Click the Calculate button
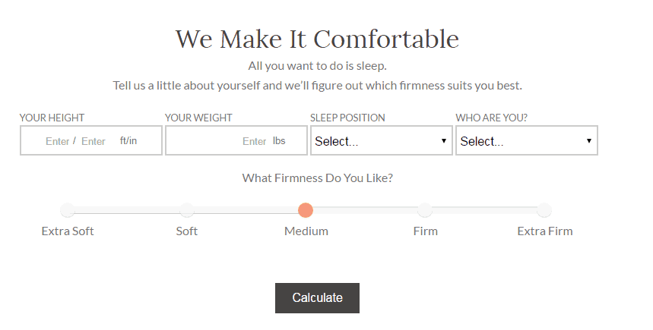653x330 pixels. [x=317, y=298]
